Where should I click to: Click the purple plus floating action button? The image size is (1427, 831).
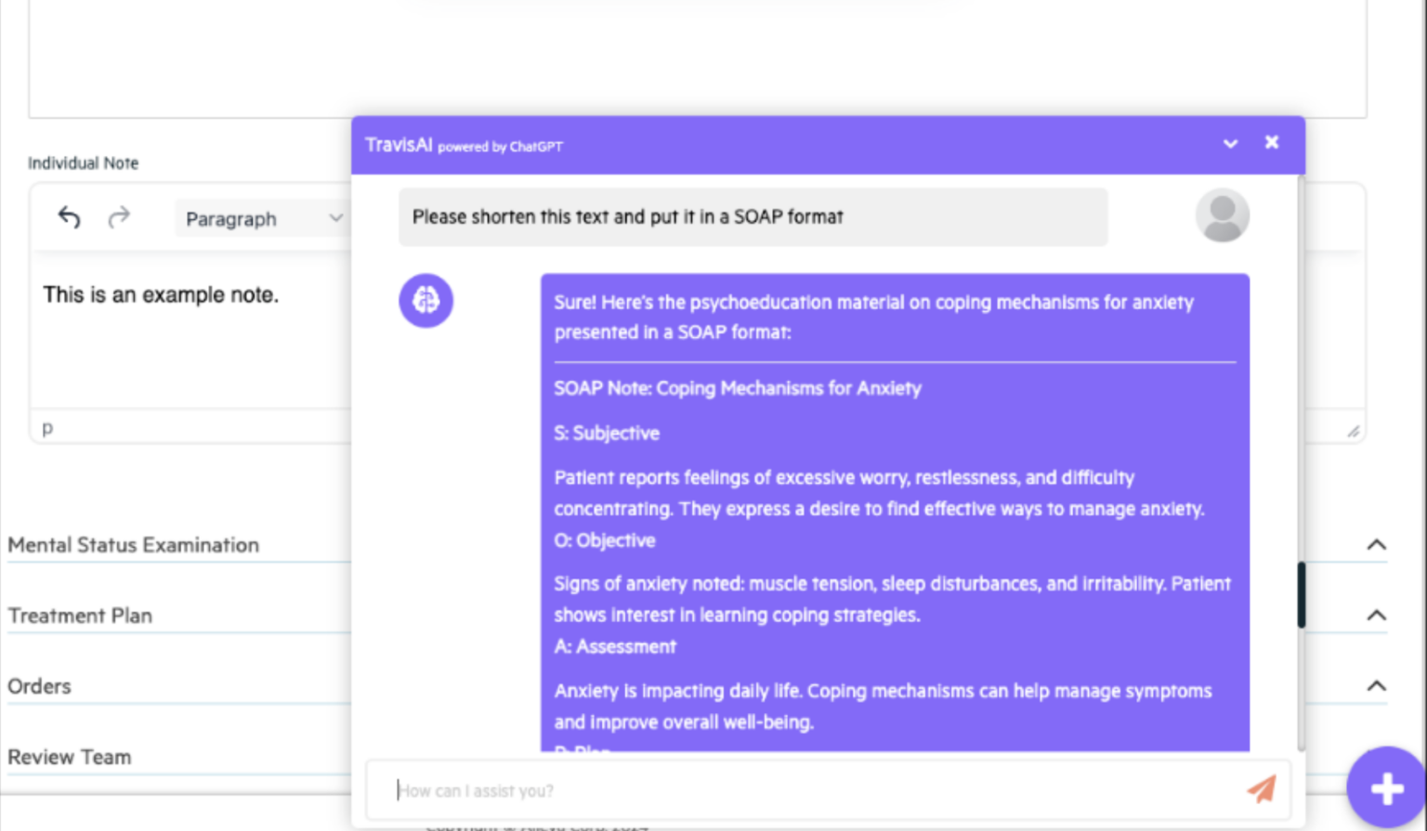[1385, 786]
